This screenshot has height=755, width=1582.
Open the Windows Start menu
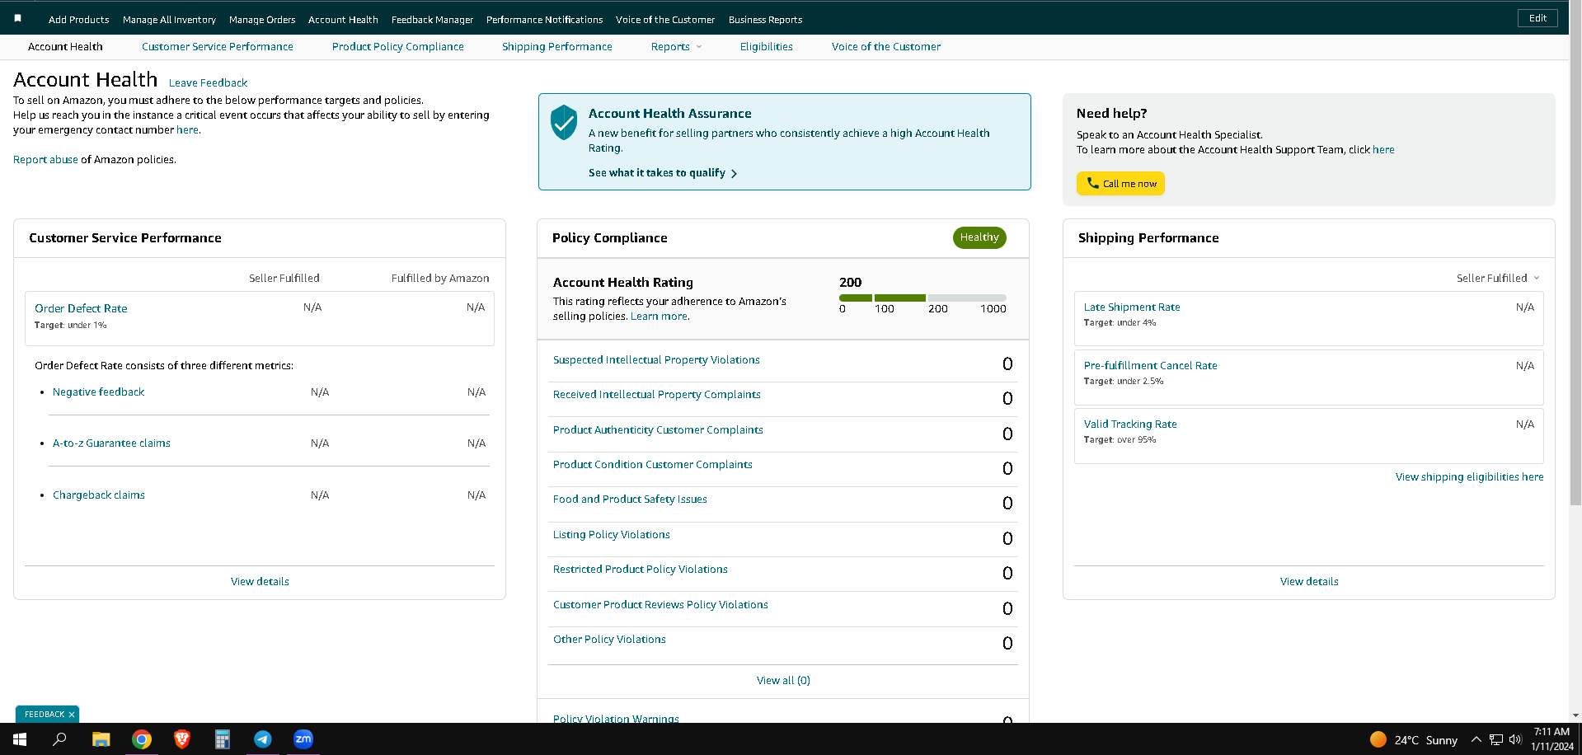[20, 739]
